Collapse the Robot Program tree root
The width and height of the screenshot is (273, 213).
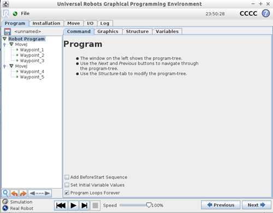tap(5, 39)
